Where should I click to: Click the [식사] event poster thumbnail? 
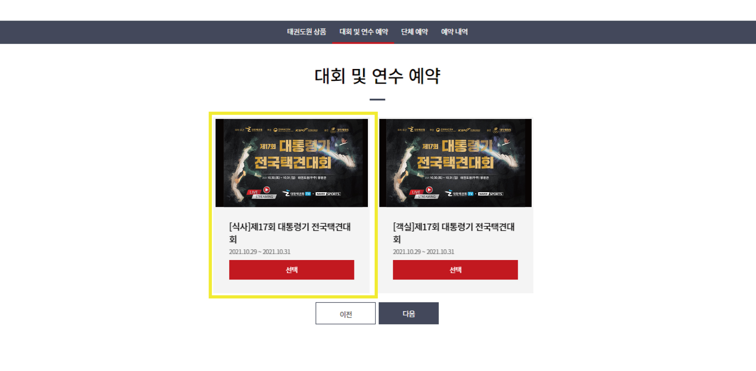tap(291, 163)
